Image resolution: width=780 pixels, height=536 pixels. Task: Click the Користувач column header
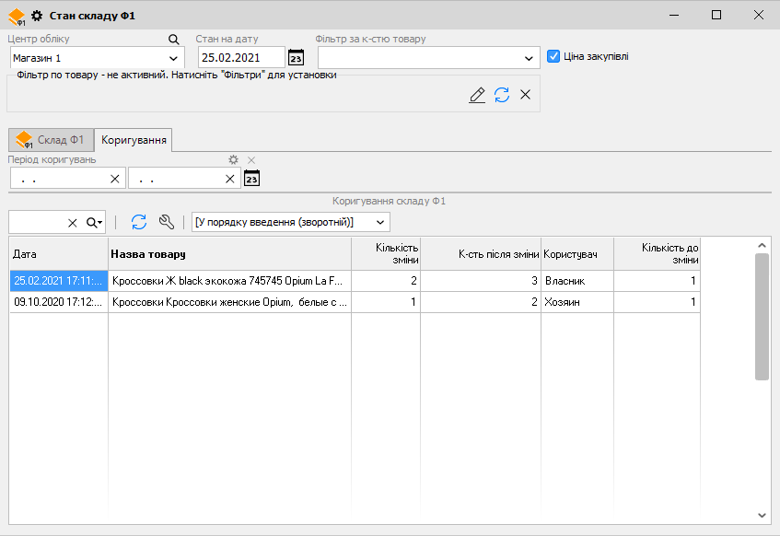click(x=576, y=254)
